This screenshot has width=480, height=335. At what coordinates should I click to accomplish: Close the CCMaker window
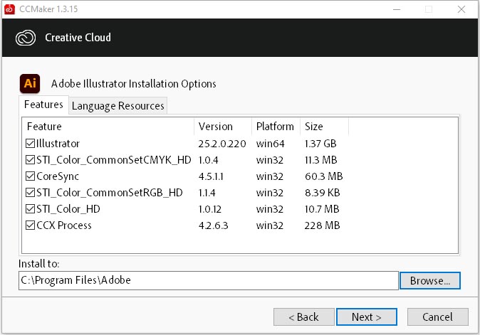point(461,9)
